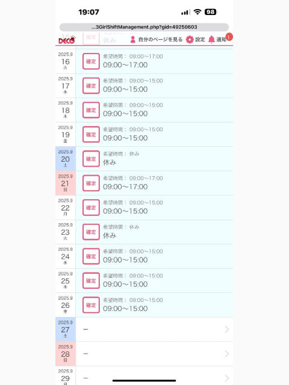Open the settings gear icon
289x385 pixels.
(190, 40)
